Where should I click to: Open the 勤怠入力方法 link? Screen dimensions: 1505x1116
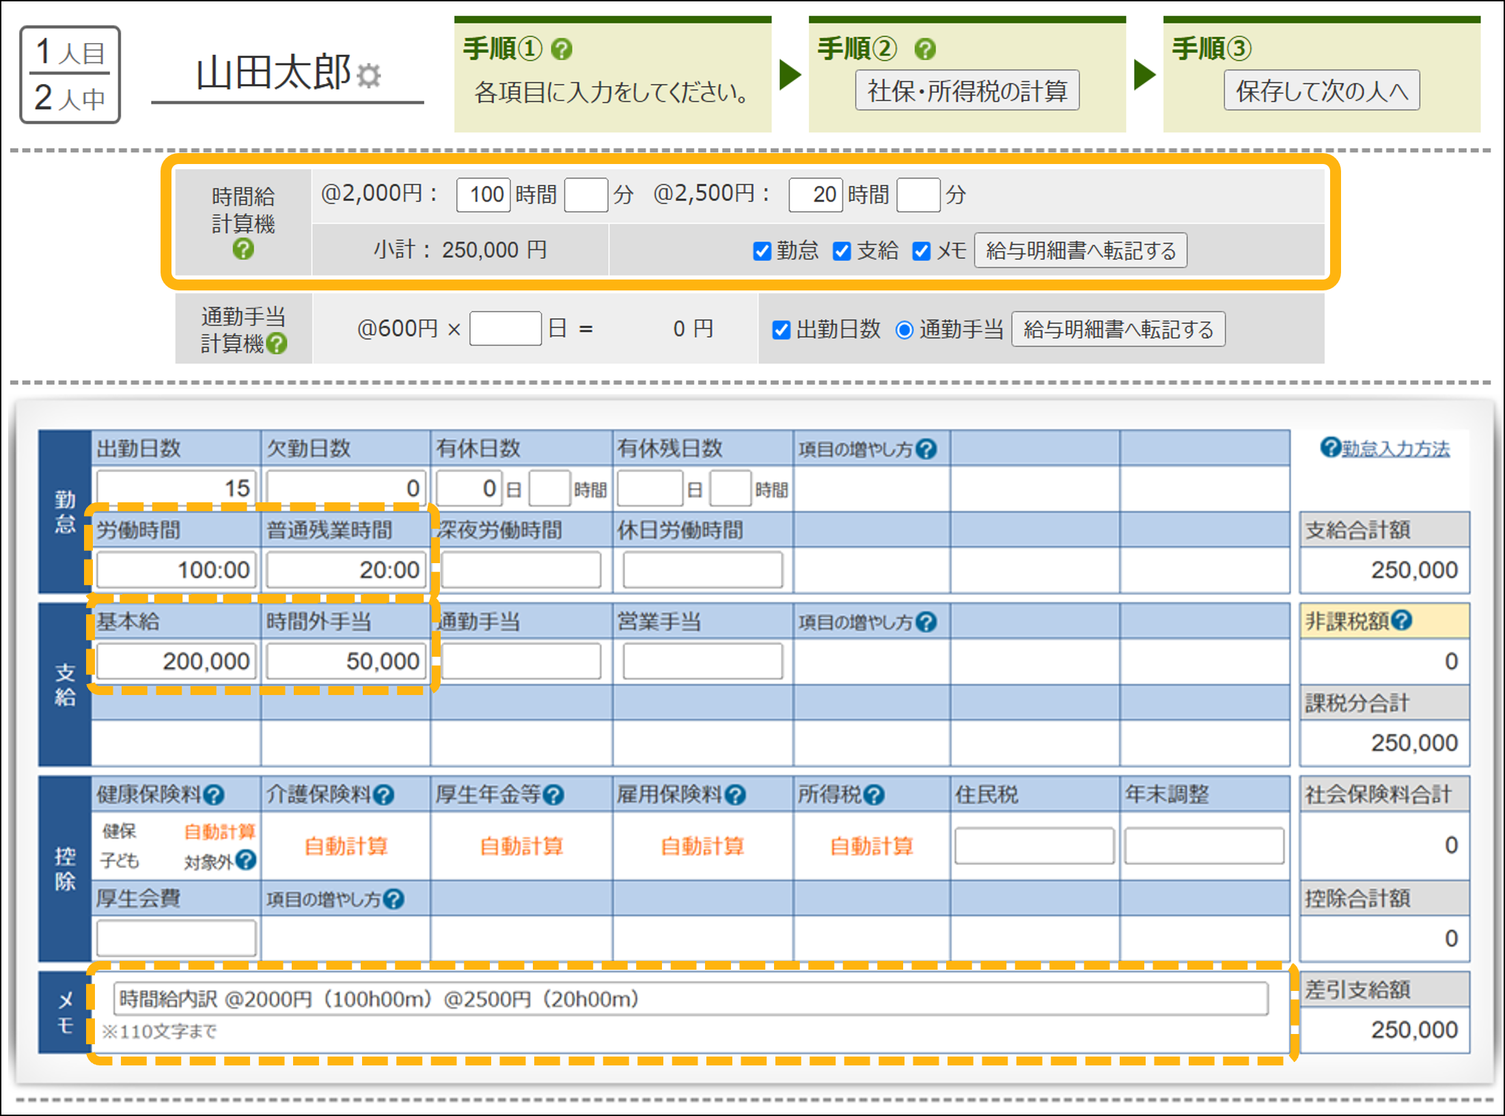pyautogui.click(x=1394, y=449)
